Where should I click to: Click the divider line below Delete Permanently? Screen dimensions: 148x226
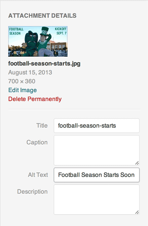point(74,109)
